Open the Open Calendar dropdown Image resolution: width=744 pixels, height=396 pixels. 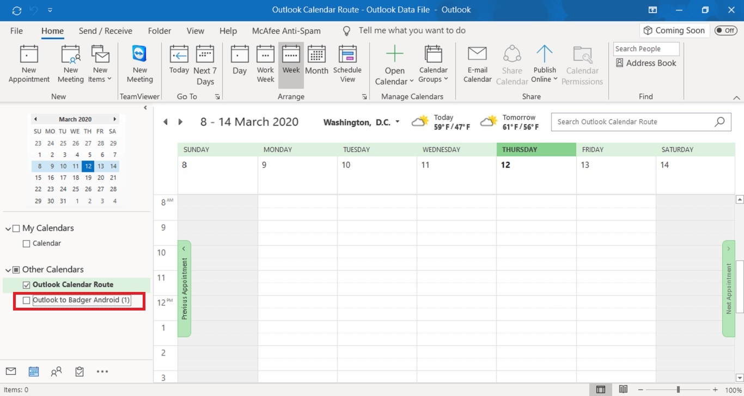click(394, 65)
